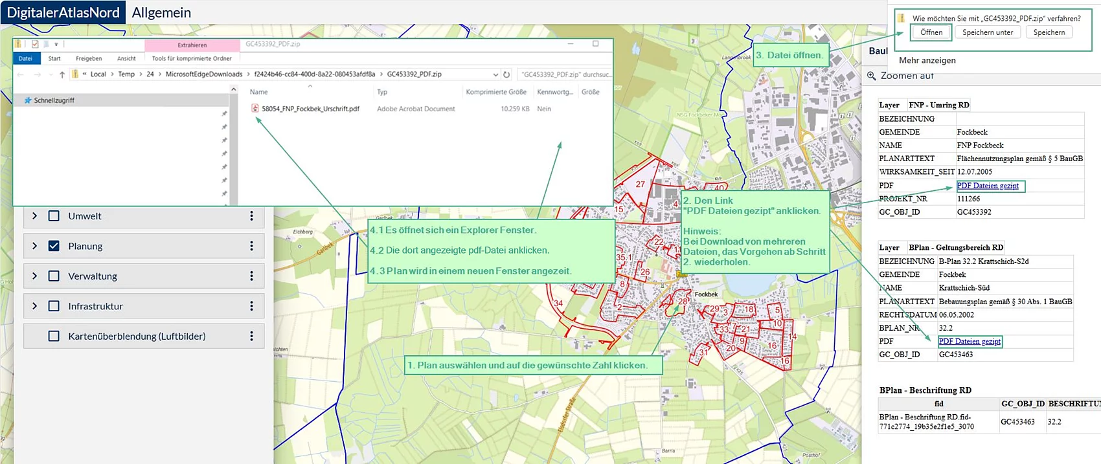This screenshot has height=464, width=1101.
Task: Click the Typ column header in Explorer
Action: tap(382, 92)
